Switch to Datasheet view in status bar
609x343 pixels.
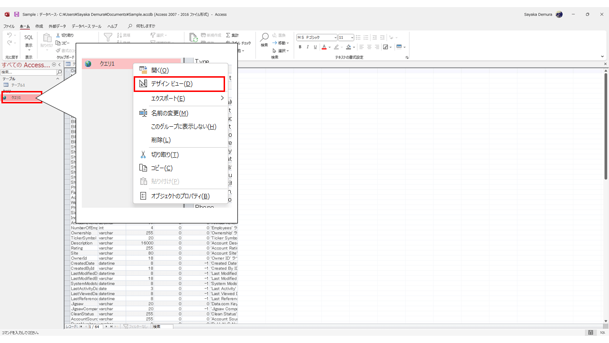[590, 333]
